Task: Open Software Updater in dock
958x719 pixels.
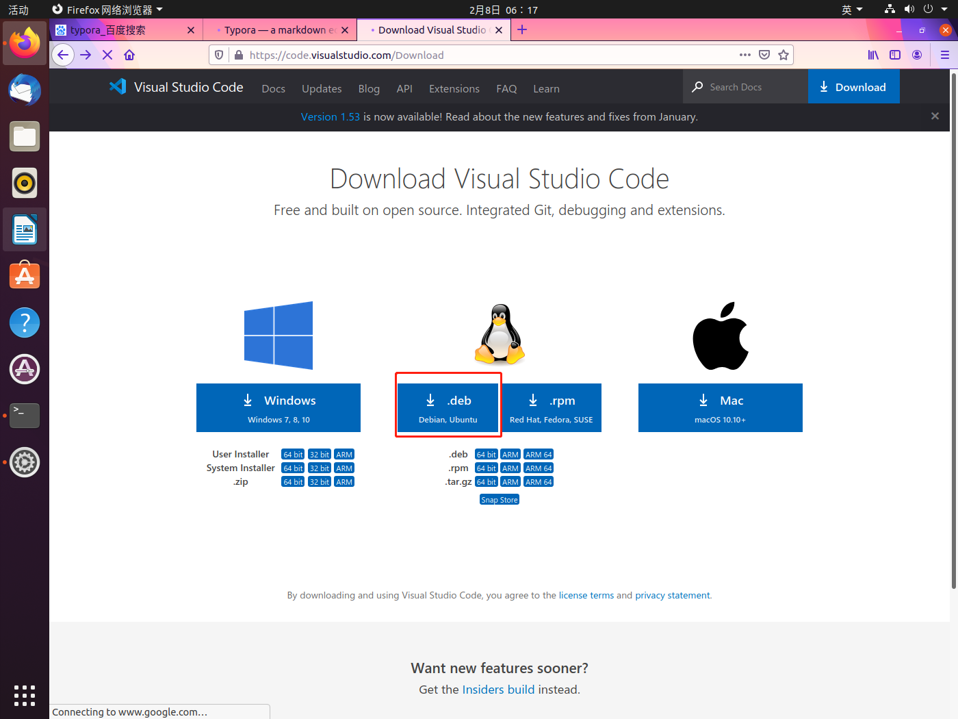Action: click(25, 369)
